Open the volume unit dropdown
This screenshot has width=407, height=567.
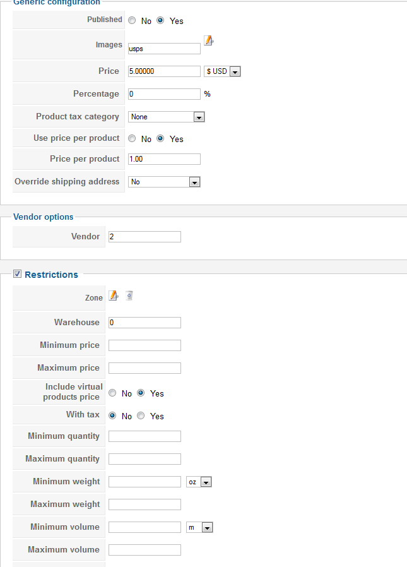tap(200, 527)
